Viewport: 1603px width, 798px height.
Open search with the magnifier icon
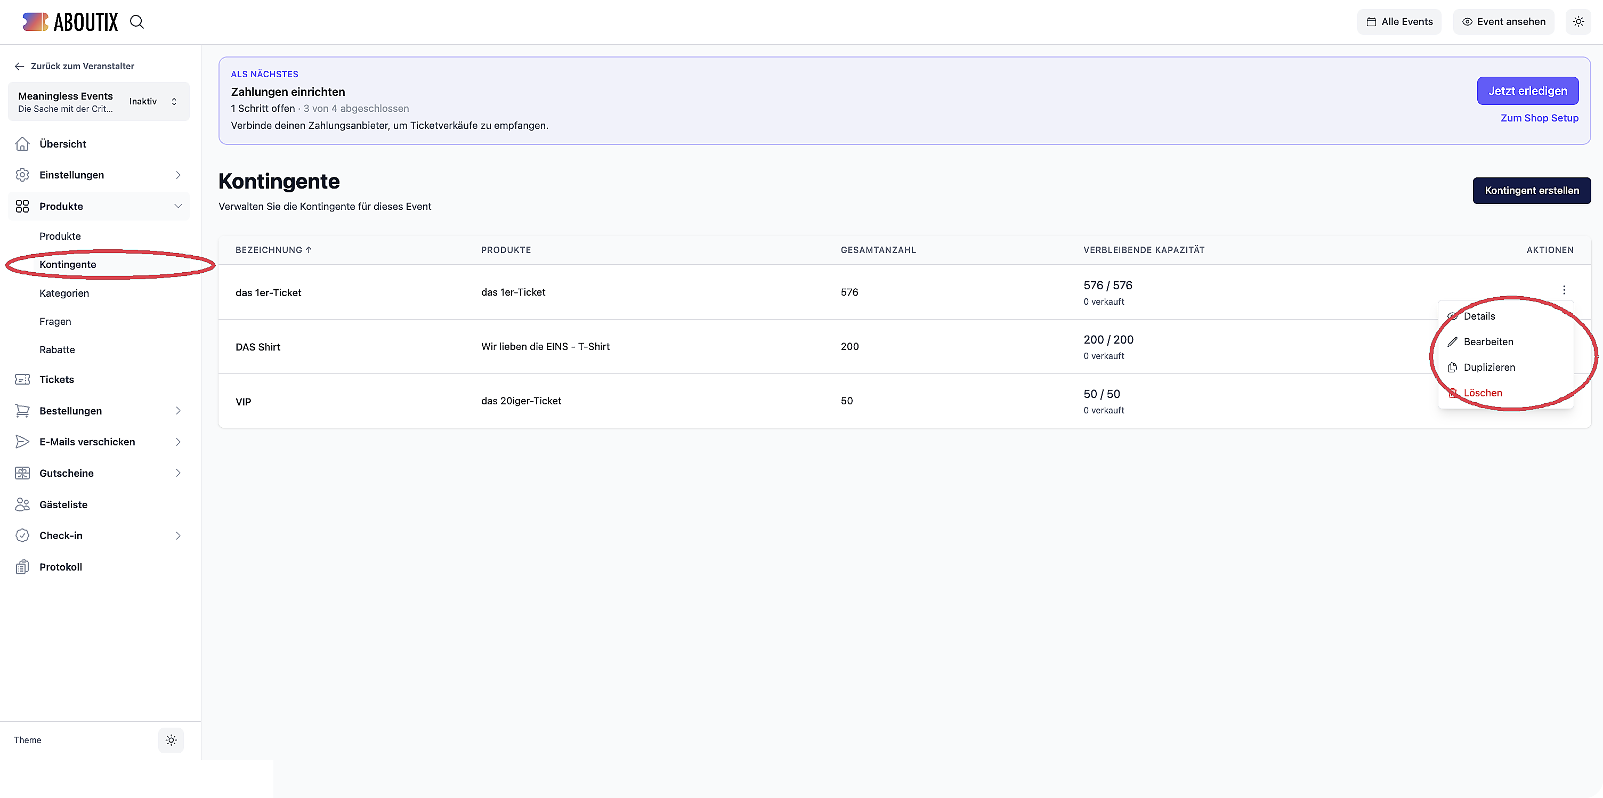click(x=137, y=22)
